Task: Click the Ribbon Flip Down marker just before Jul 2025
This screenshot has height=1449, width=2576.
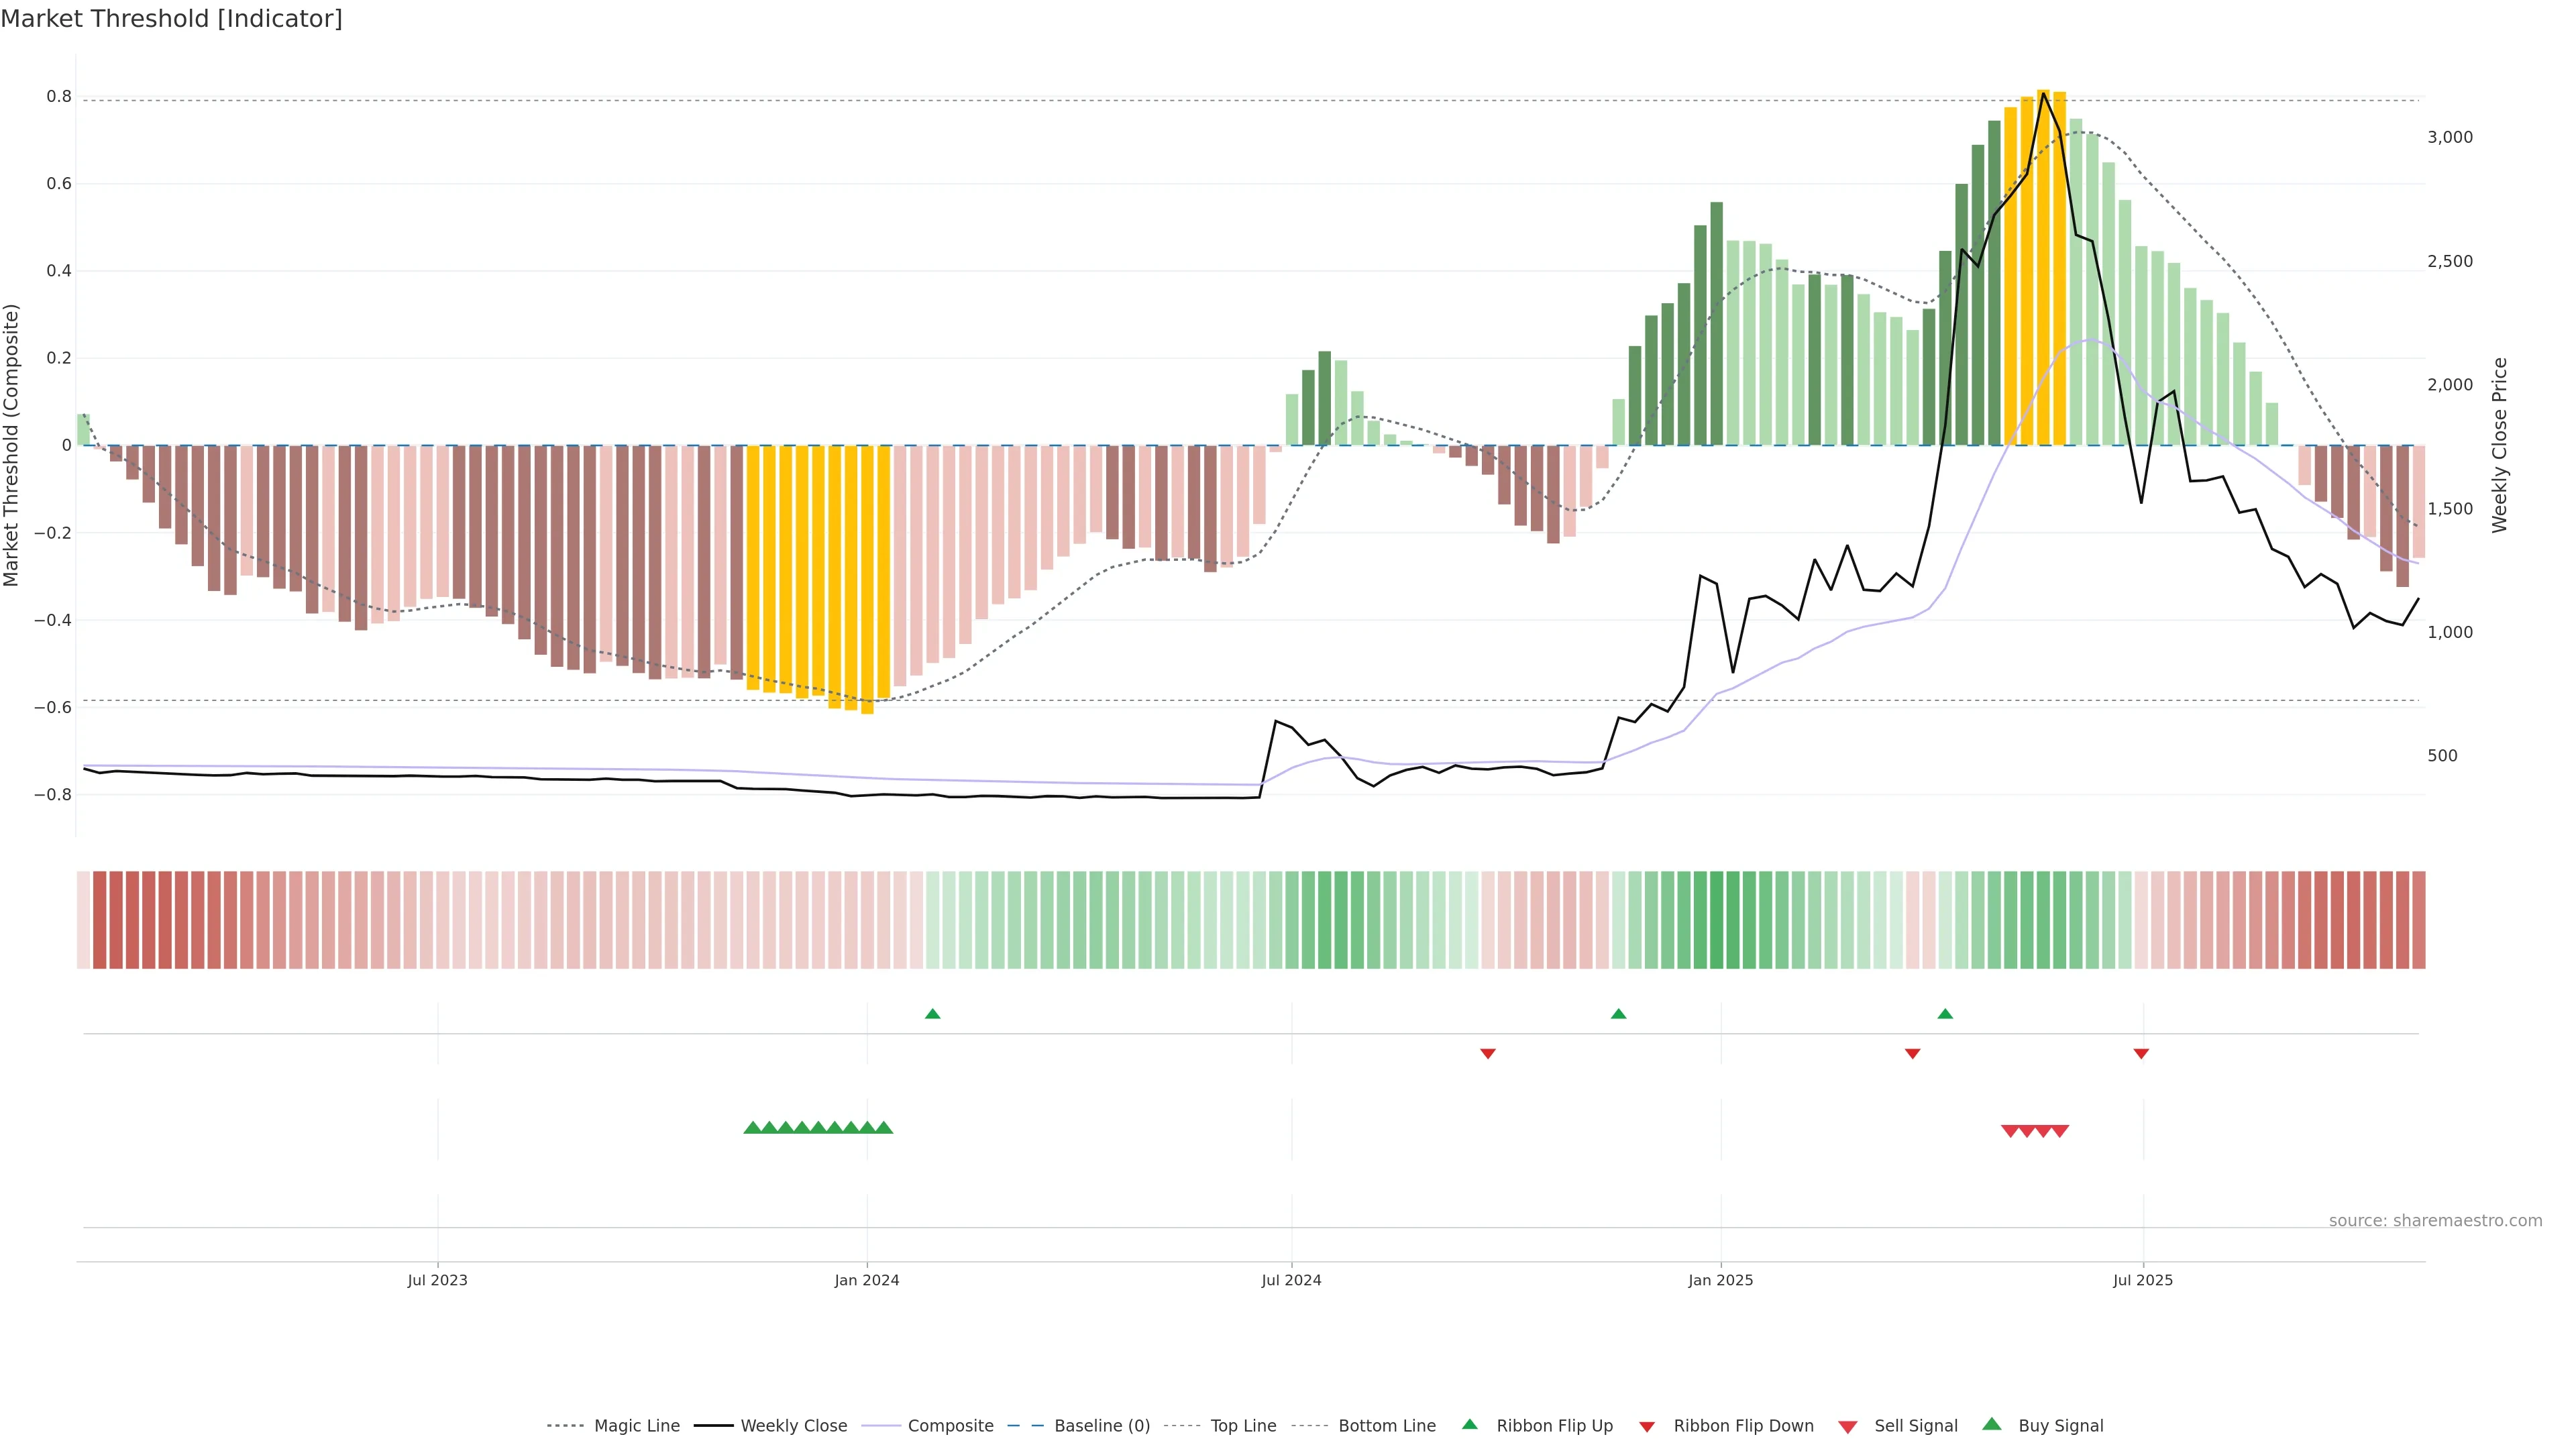Action: [2141, 1053]
